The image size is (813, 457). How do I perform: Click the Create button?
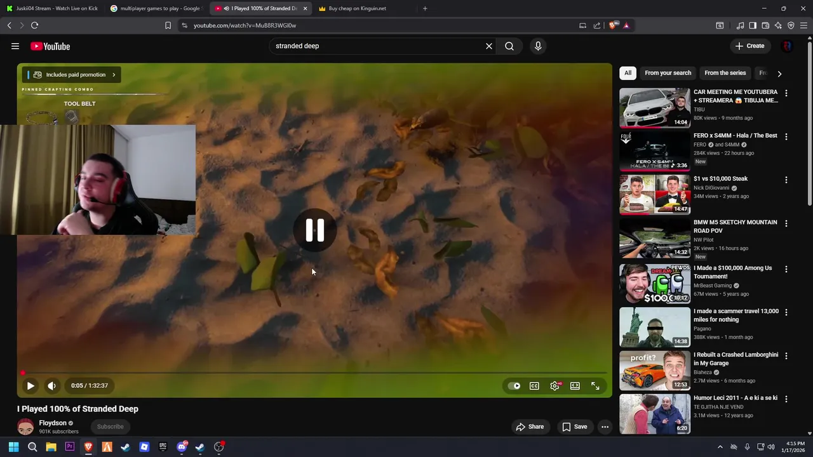coord(750,46)
